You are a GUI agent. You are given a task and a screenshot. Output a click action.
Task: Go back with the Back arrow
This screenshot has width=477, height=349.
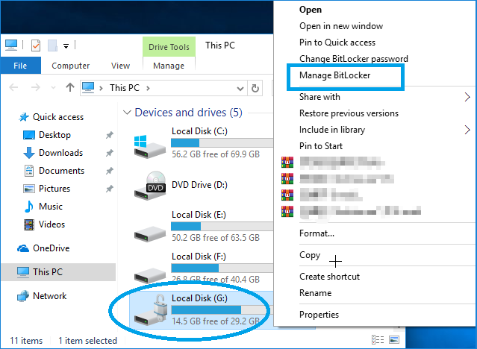click(13, 88)
